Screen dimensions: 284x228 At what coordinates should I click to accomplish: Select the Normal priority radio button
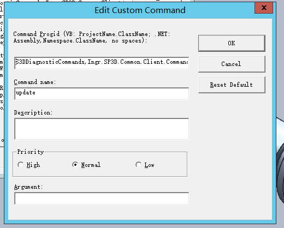pos(75,165)
